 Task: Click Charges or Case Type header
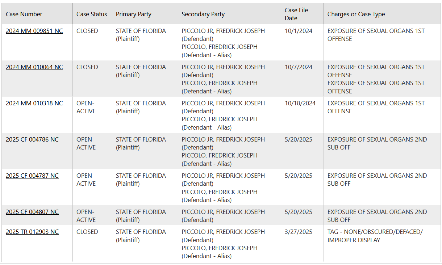[x=356, y=14]
